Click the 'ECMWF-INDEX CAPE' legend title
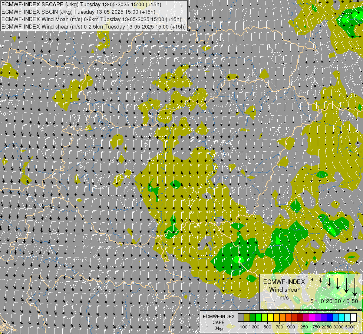Viewport: 363px width, 334px height. (218, 319)
